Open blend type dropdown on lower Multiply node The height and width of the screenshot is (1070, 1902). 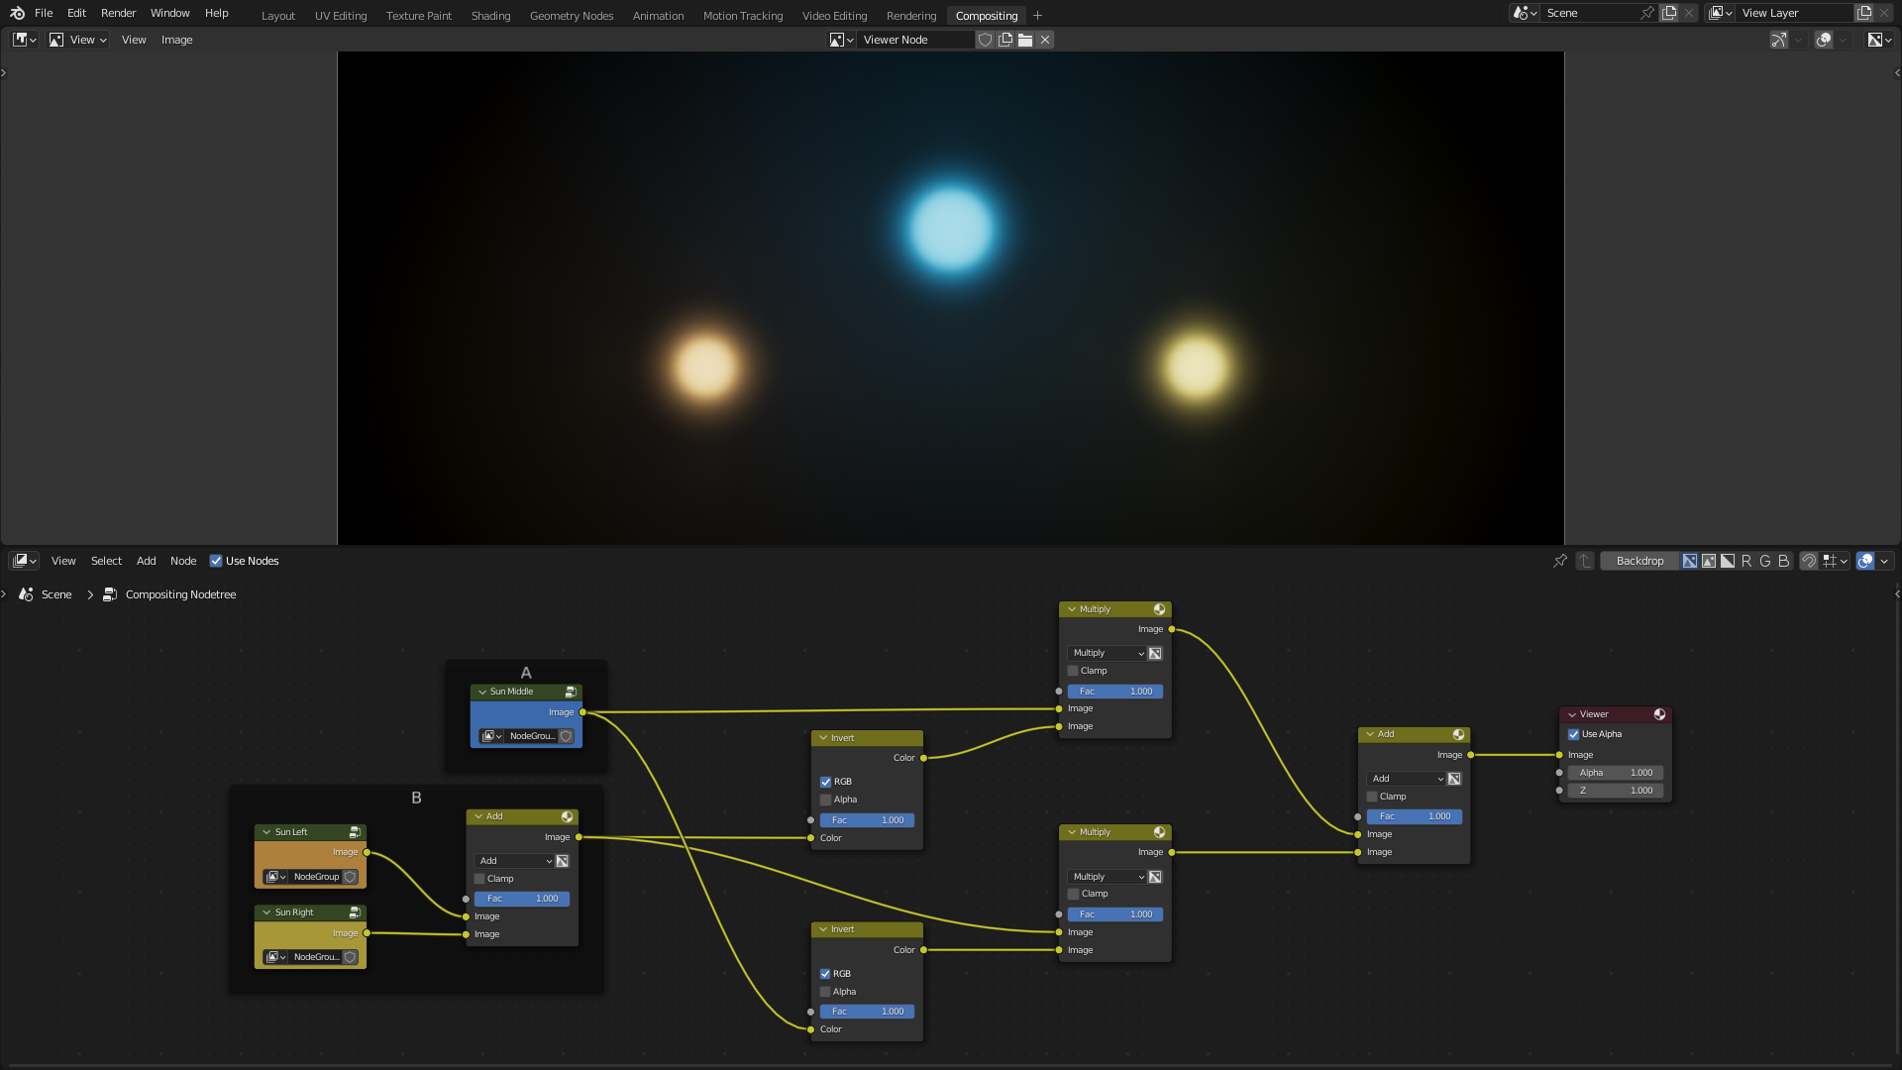(1108, 877)
